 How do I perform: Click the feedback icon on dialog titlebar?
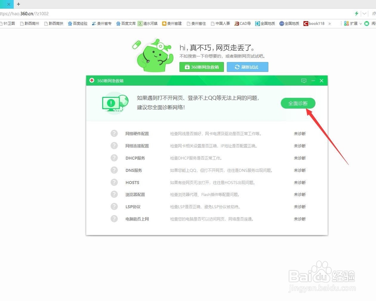click(x=304, y=81)
